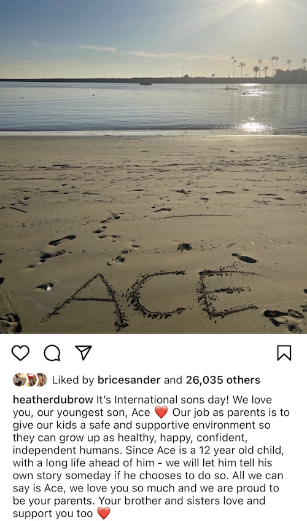Open the bricesander profile link
This screenshot has width=307, height=521.
(129, 380)
